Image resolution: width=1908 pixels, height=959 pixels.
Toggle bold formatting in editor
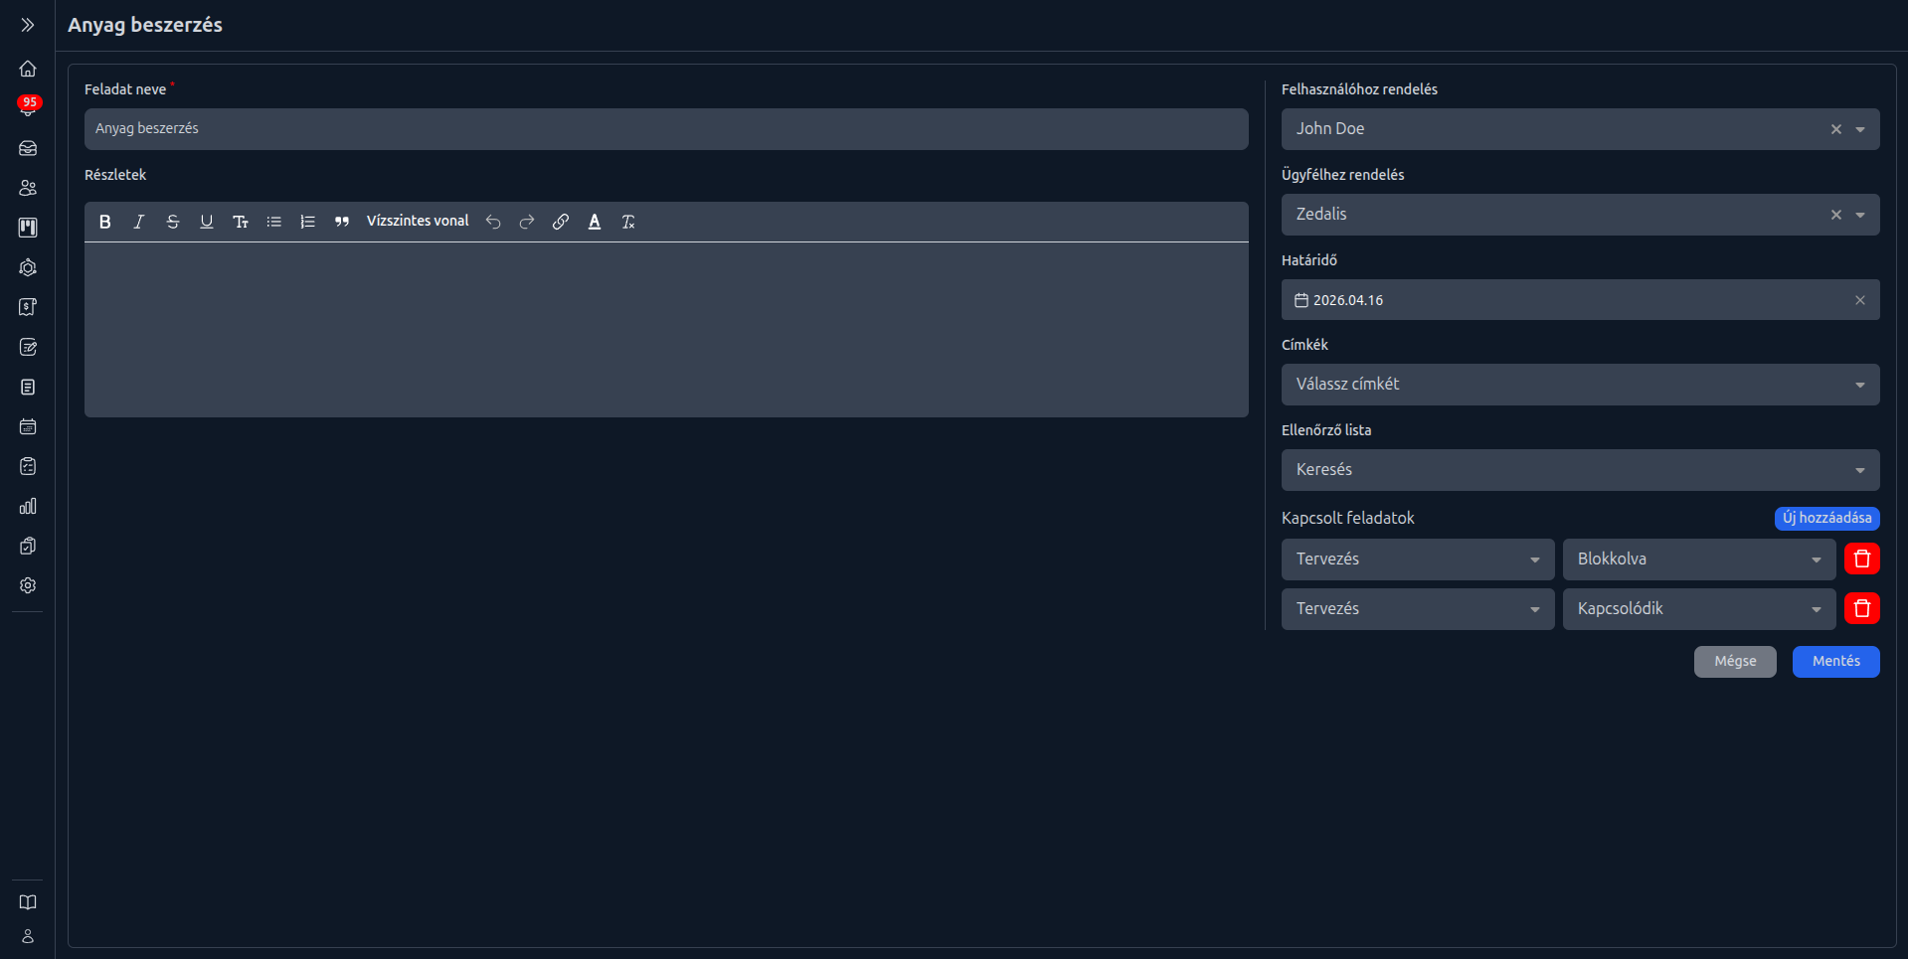[105, 222]
